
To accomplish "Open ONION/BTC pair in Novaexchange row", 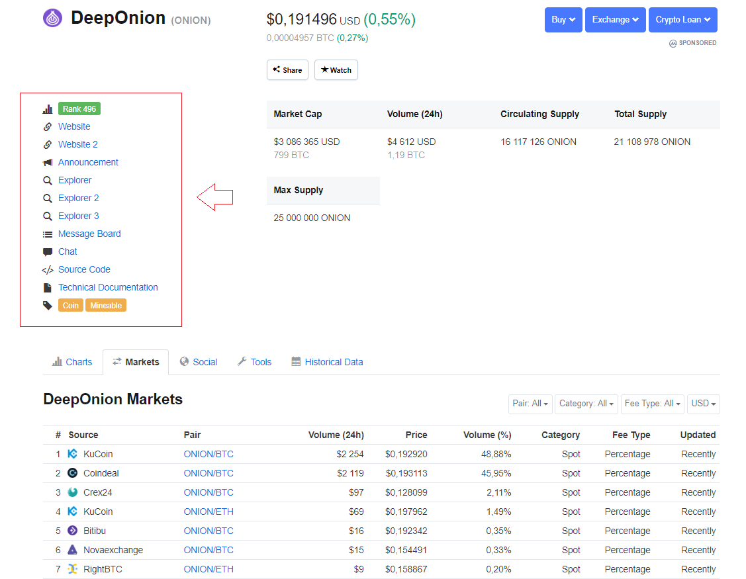I will [209, 550].
